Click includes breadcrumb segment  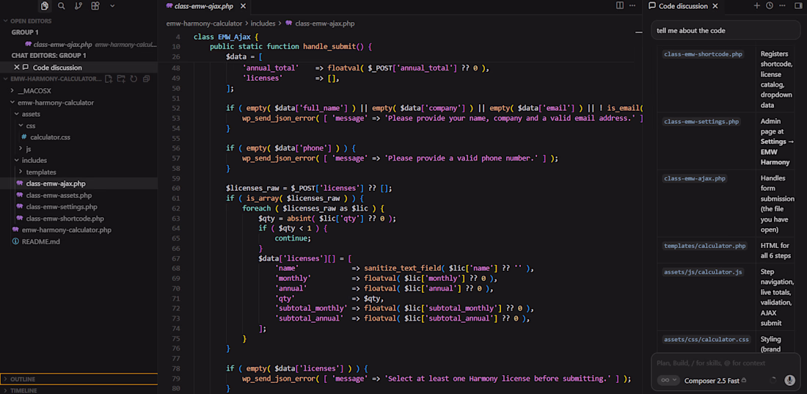(263, 23)
